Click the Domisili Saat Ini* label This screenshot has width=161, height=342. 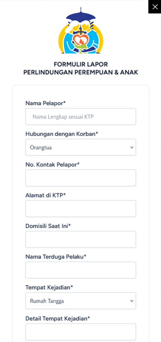tap(48, 226)
